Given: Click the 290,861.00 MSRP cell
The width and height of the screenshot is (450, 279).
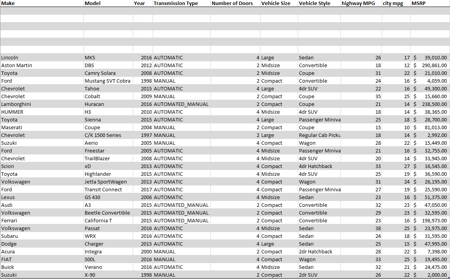Looking at the screenshot, I should click(430, 65).
